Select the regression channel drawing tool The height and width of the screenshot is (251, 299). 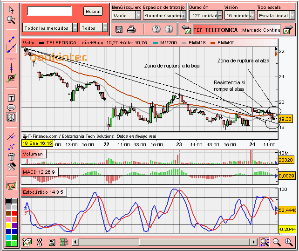point(11,78)
